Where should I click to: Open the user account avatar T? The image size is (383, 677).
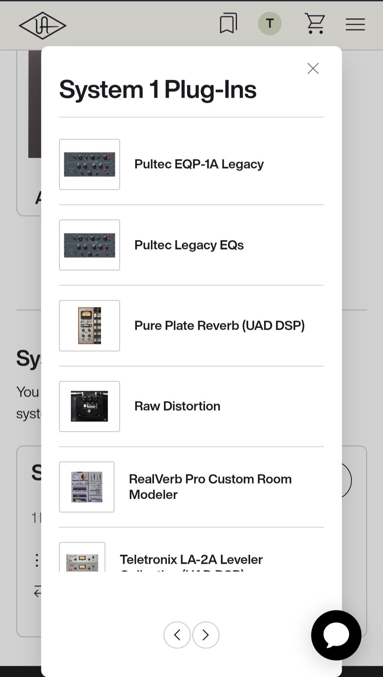pyautogui.click(x=270, y=24)
